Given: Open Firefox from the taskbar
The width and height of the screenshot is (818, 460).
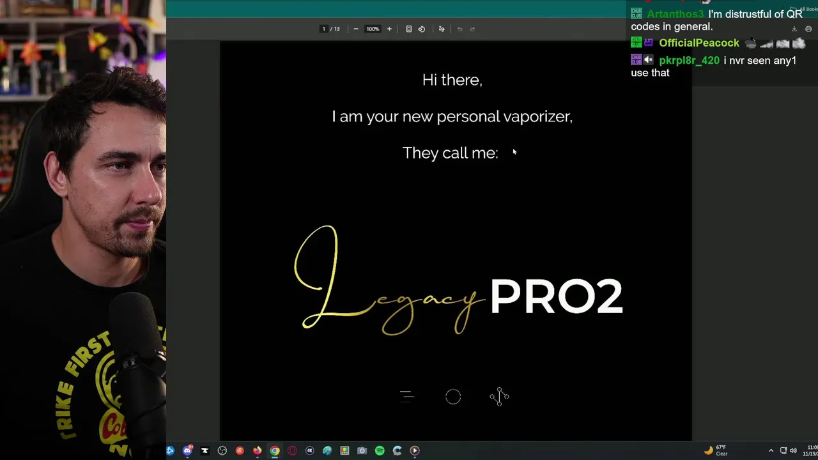Looking at the screenshot, I should (x=257, y=450).
